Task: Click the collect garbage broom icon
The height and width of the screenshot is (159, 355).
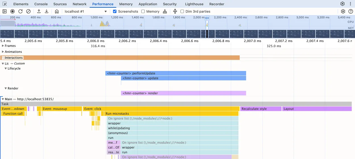Action: pos(165,11)
